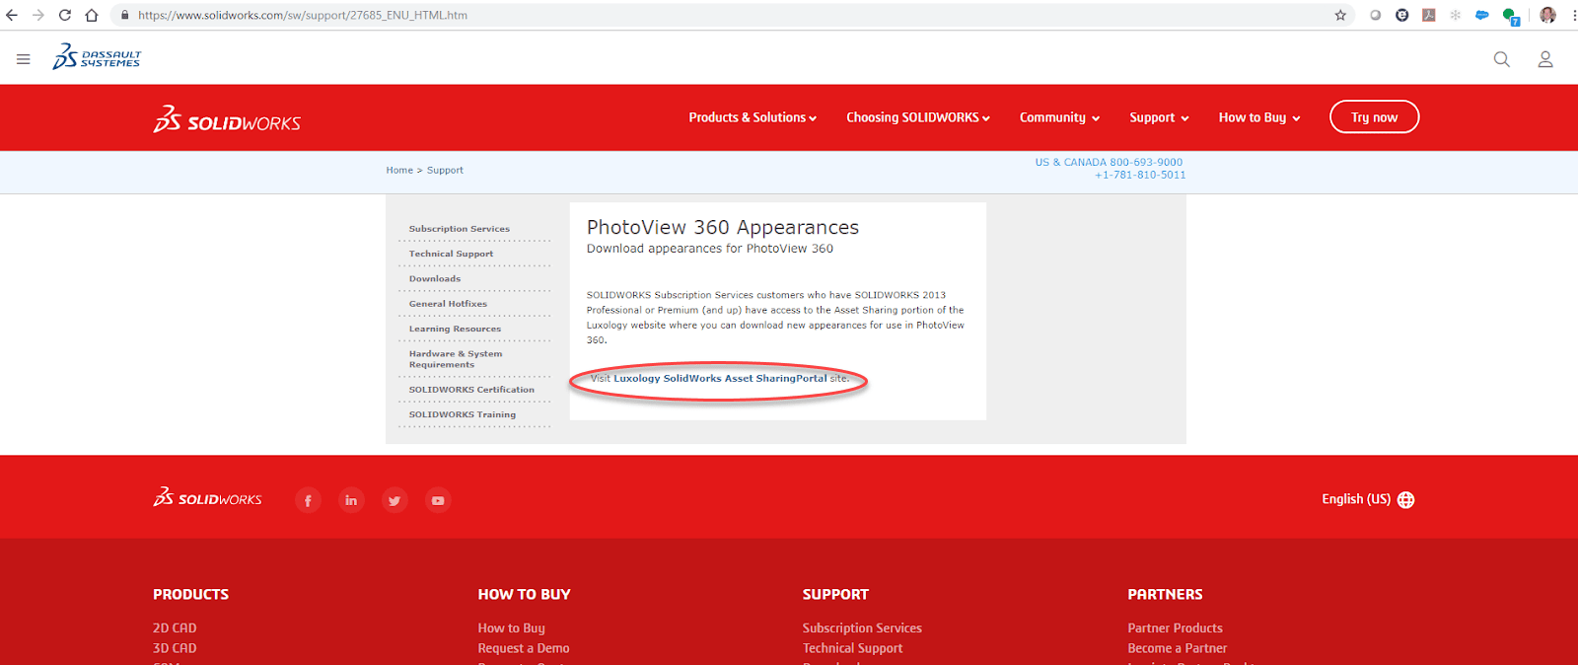Open the 2D CAD footer link
The width and height of the screenshot is (1578, 665).
coord(175,628)
